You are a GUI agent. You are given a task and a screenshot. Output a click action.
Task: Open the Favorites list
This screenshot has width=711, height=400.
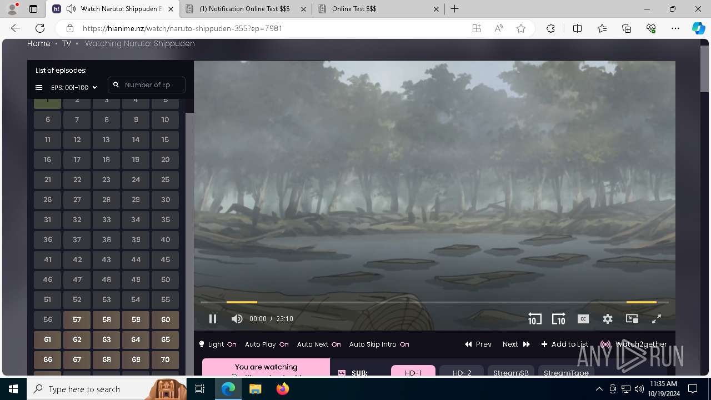coord(602,28)
